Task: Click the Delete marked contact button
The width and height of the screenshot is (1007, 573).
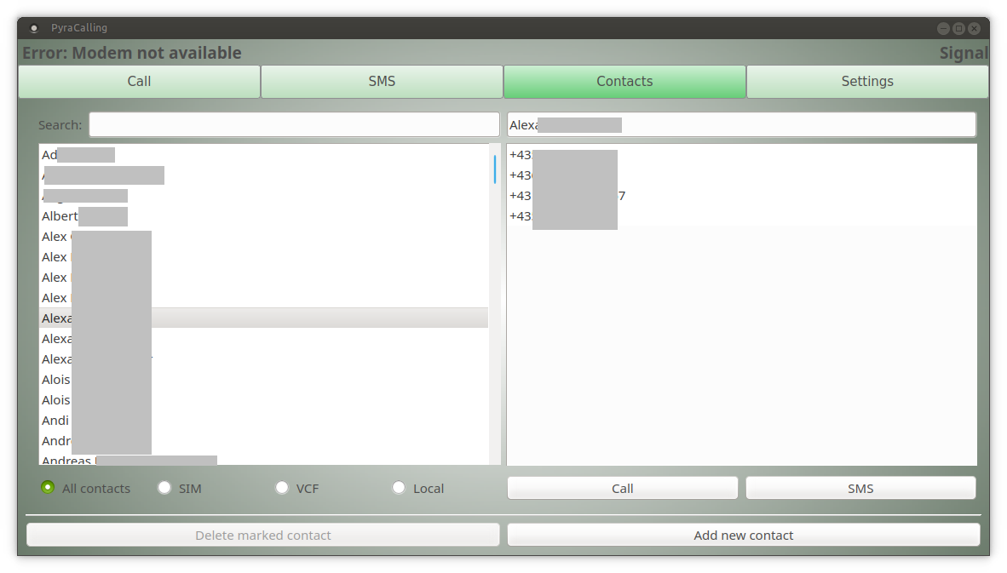Action: (x=262, y=536)
